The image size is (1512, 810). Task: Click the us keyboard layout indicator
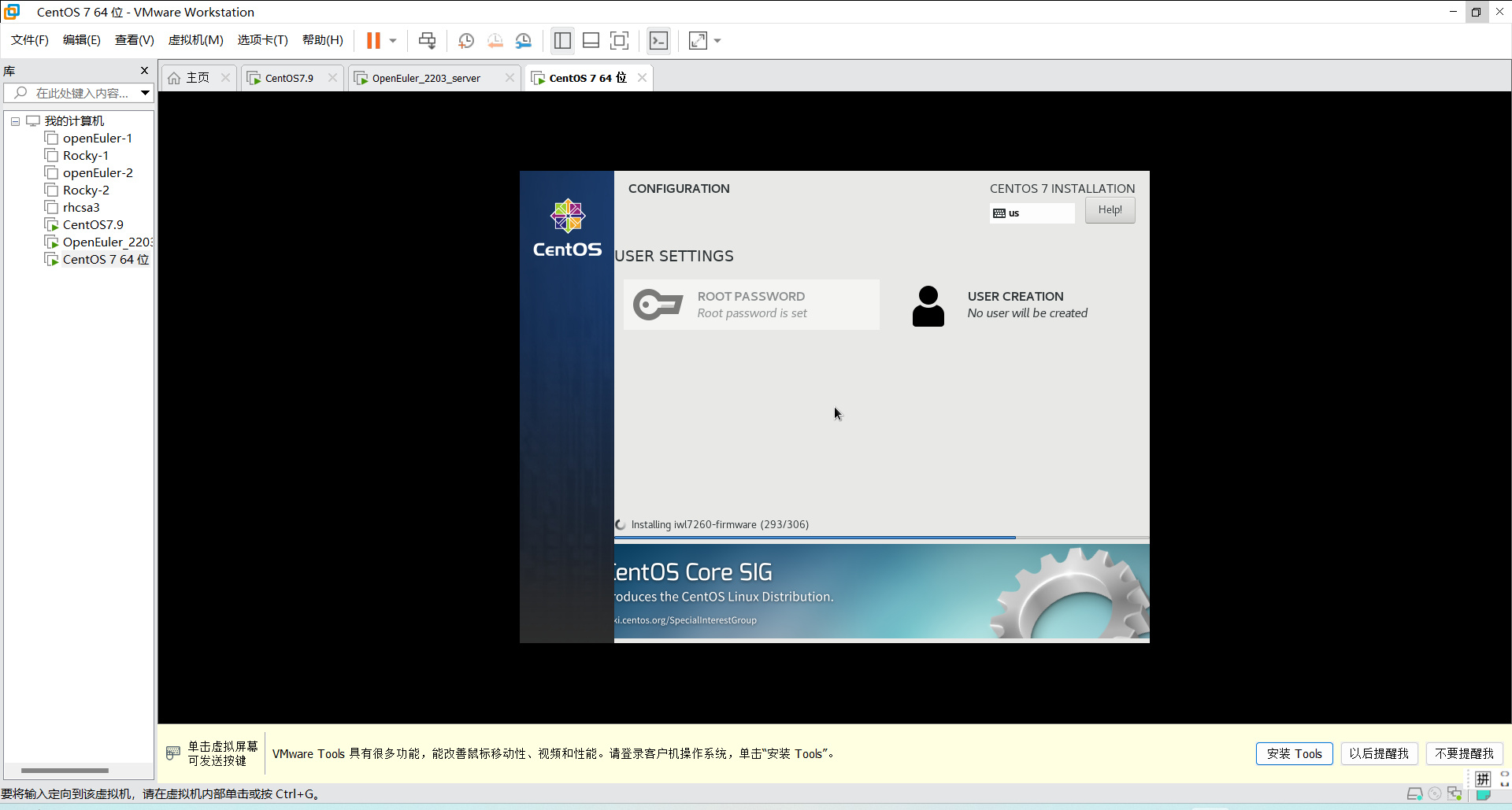tap(1032, 213)
